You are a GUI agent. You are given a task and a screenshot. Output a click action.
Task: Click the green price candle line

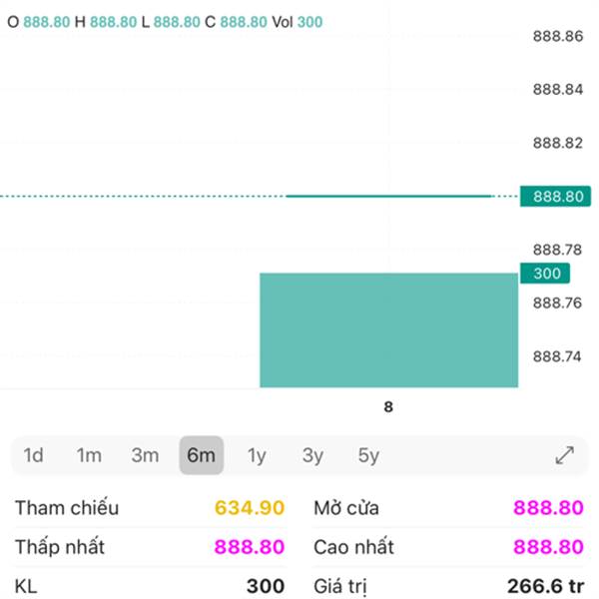(x=389, y=196)
